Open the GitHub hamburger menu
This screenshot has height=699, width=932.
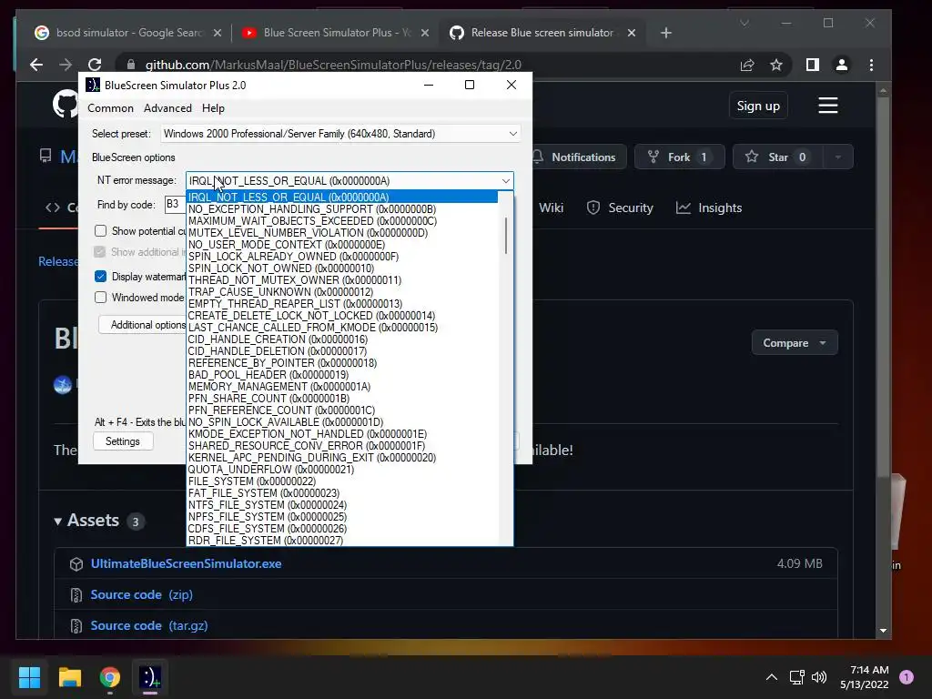[828, 106]
